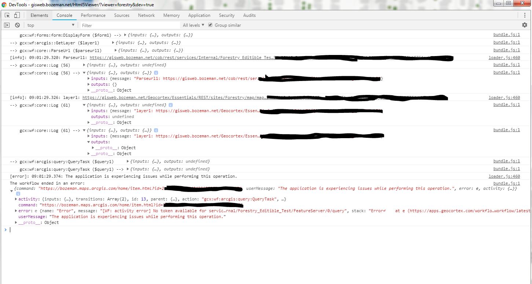Screen dimensions: 532x284
Task: Open the Network tab
Action: pyautogui.click(x=146, y=15)
